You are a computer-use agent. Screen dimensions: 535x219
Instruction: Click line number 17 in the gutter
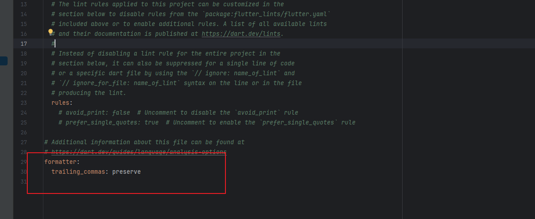pos(24,44)
